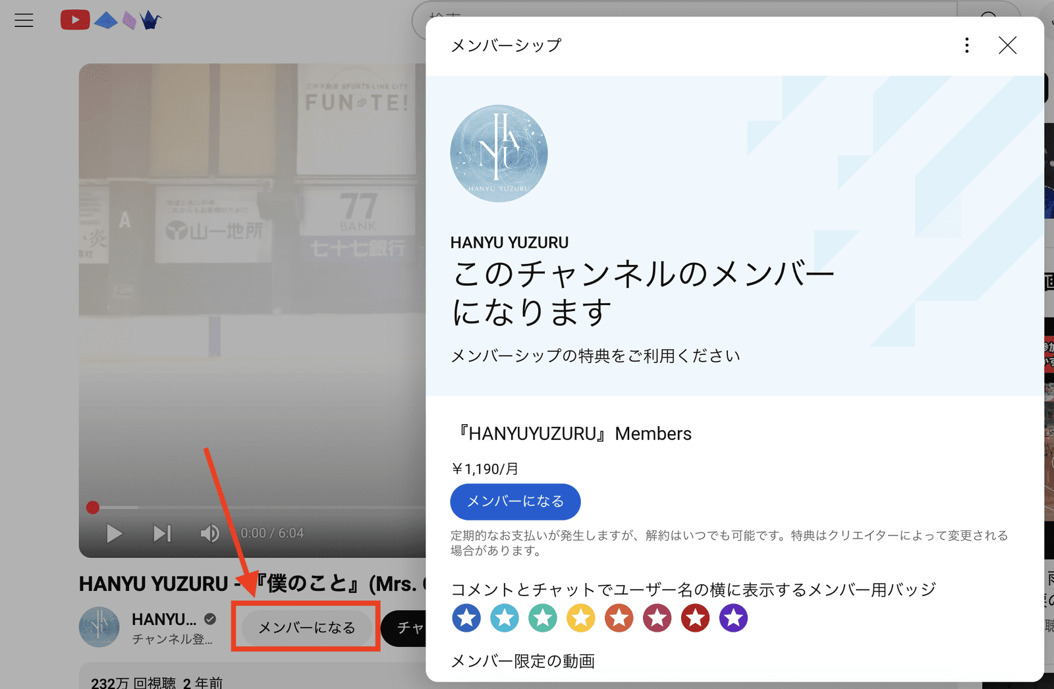This screenshot has height=689, width=1054.
Task: Select the yellow star member badge
Action: tap(580, 618)
